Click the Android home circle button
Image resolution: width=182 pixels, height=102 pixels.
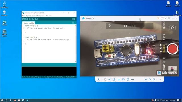(150, 80)
